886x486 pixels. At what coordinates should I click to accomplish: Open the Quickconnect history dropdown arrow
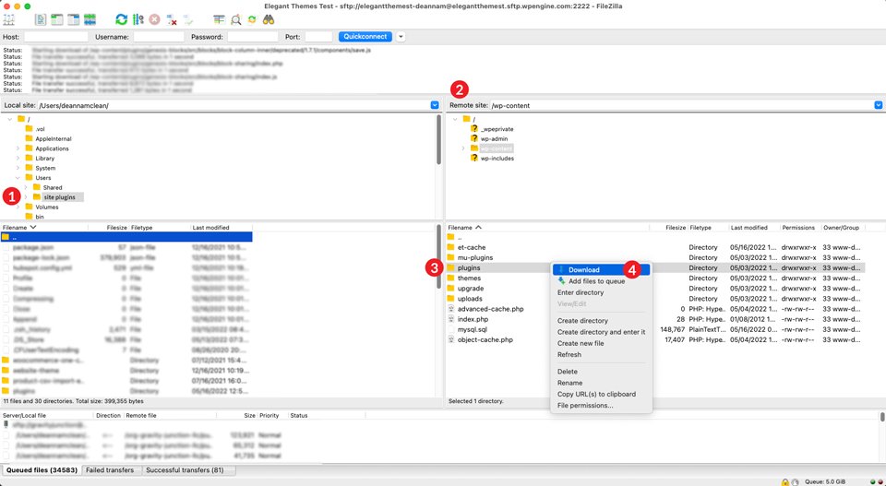click(x=401, y=36)
